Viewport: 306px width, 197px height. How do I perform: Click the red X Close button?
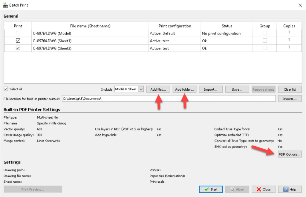[x=263, y=189]
